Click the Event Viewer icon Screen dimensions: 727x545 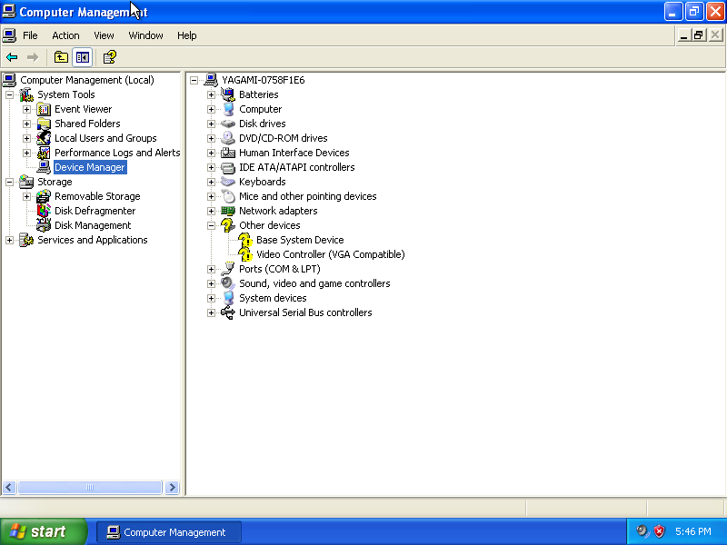coord(44,109)
